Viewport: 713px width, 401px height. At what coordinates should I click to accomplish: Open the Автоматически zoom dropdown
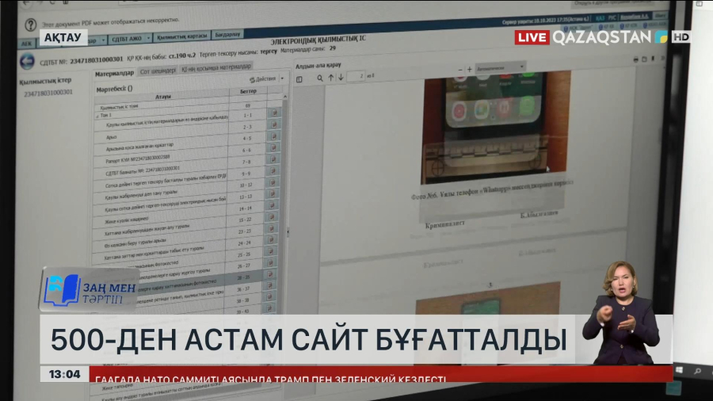click(x=500, y=67)
